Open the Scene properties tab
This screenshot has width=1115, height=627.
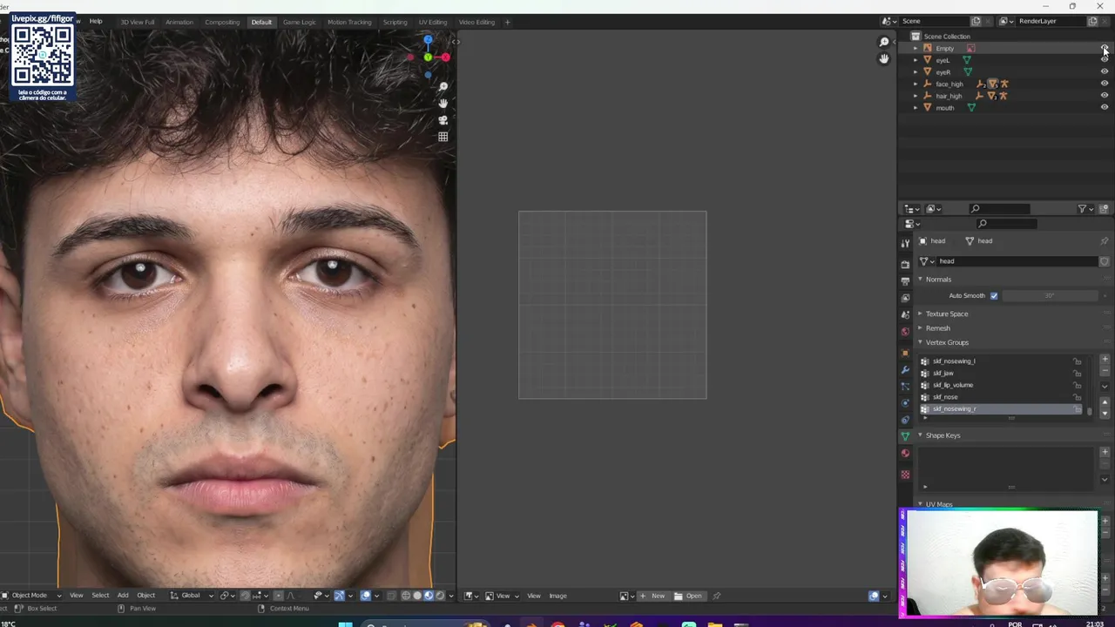pos(905,314)
